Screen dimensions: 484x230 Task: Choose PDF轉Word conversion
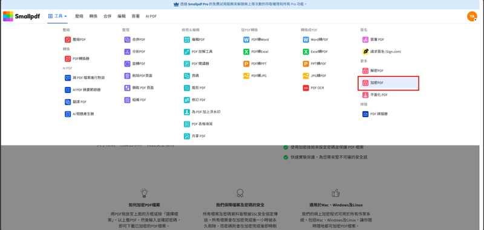(x=256, y=40)
